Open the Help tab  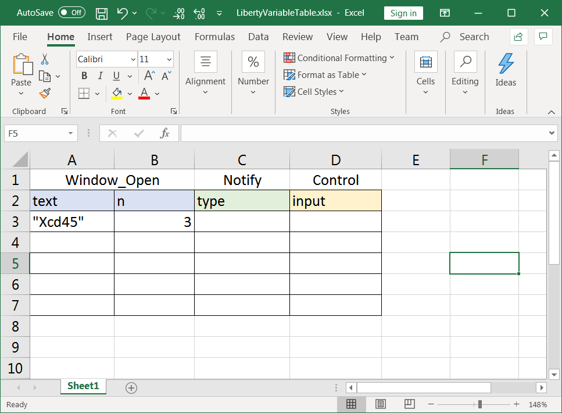[x=371, y=37]
